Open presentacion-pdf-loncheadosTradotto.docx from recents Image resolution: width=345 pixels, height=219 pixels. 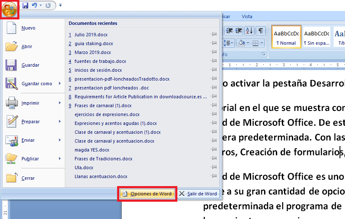tap(122, 79)
